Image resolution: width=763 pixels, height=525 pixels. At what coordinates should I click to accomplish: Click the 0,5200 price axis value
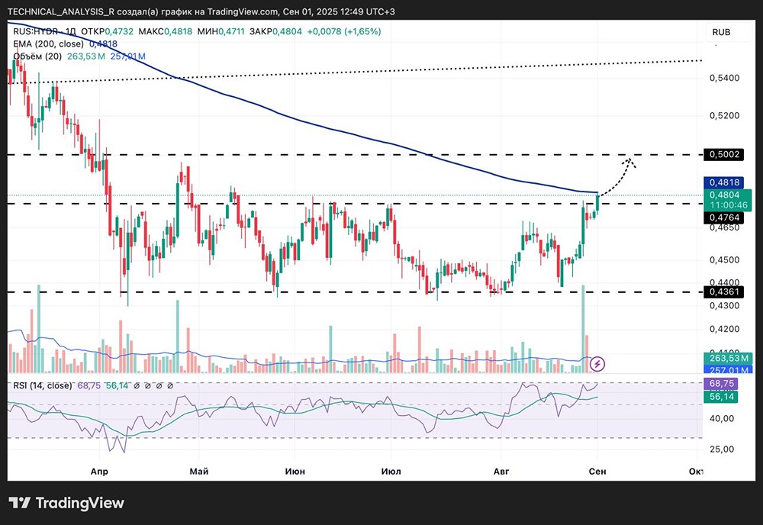[x=724, y=116]
